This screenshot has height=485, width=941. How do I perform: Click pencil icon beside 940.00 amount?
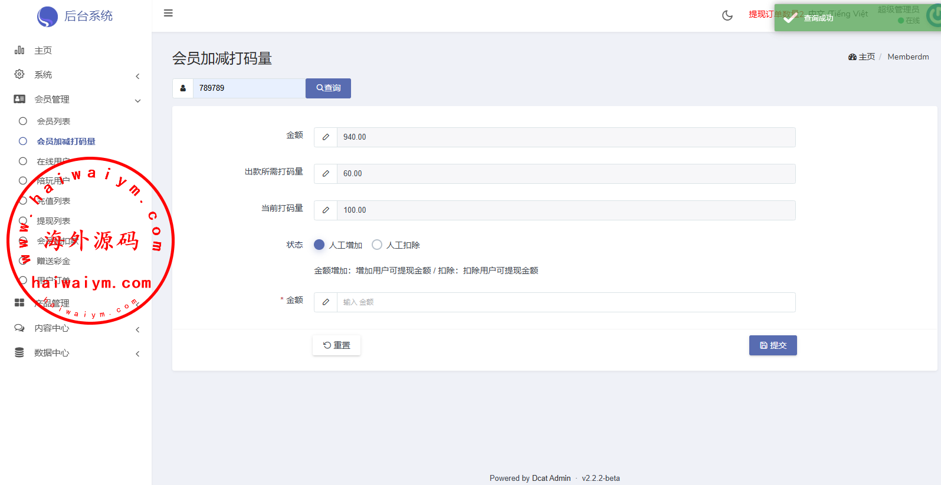(326, 137)
